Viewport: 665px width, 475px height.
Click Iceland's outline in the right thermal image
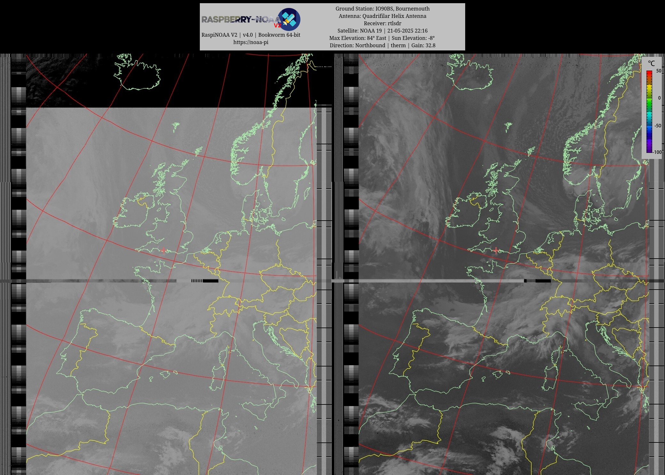coord(470,72)
